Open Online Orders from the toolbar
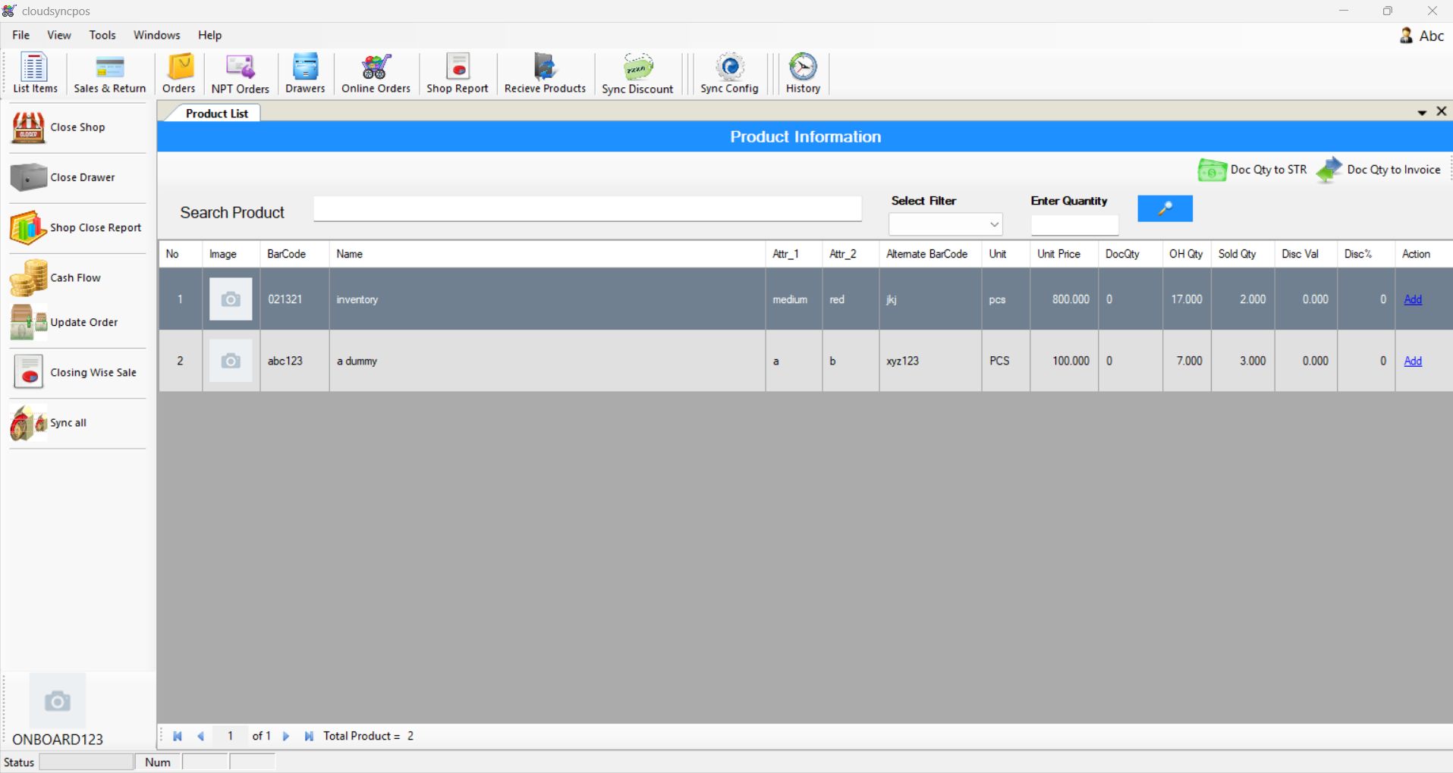The height and width of the screenshot is (773, 1453). coord(376,74)
